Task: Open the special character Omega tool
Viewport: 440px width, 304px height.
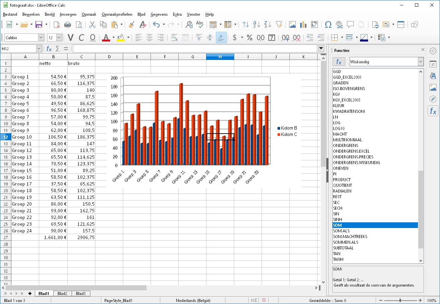Action: click(328, 24)
